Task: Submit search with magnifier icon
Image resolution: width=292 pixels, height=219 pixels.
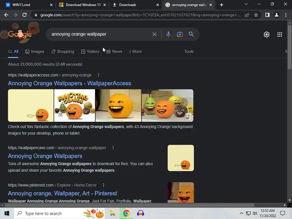Action: (191, 34)
